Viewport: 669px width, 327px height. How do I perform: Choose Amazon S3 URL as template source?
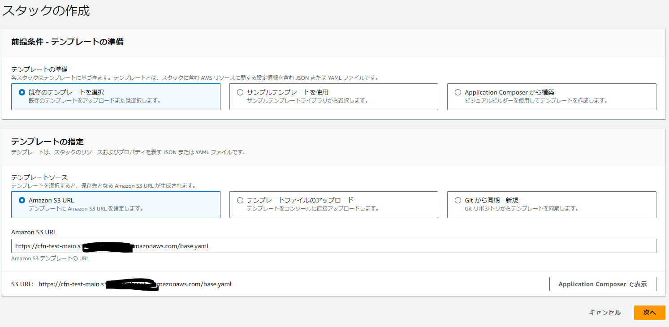click(22, 201)
